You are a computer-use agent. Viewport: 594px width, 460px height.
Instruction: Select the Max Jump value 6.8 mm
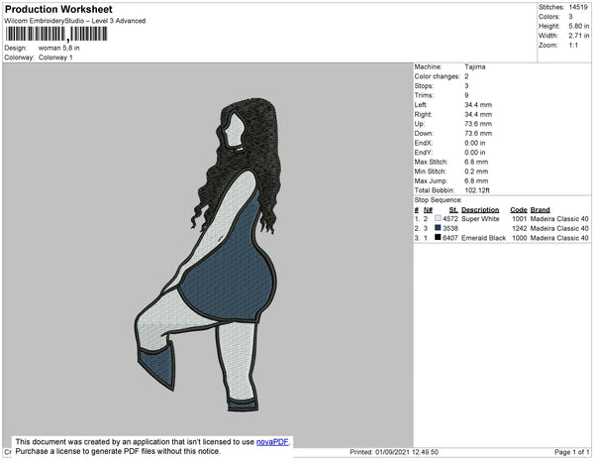click(x=476, y=180)
